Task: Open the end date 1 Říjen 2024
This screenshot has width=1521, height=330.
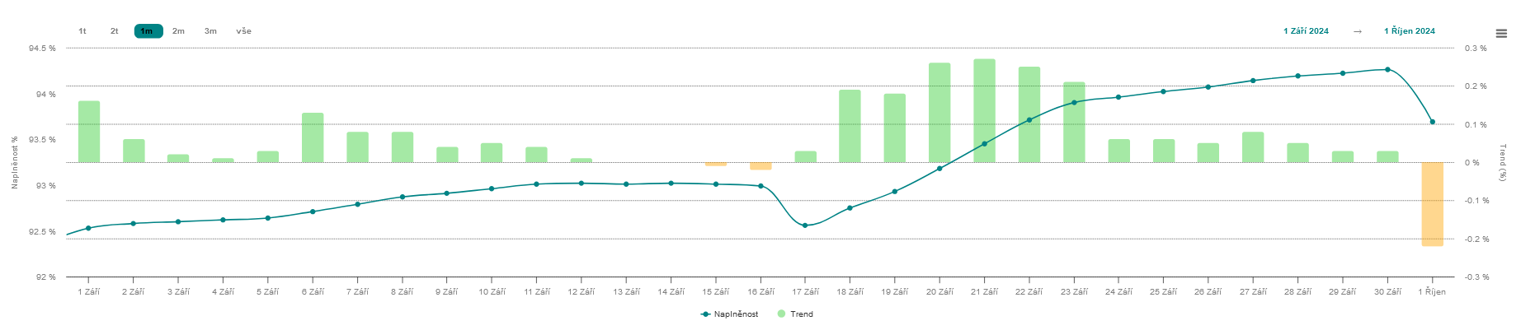Action: [x=1409, y=31]
